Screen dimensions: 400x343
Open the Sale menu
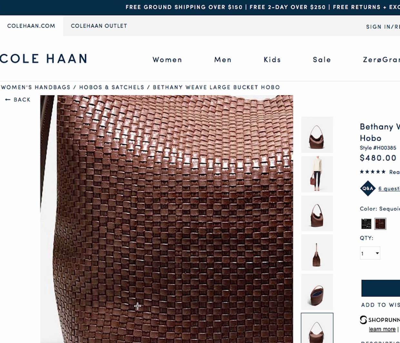tap(322, 60)
